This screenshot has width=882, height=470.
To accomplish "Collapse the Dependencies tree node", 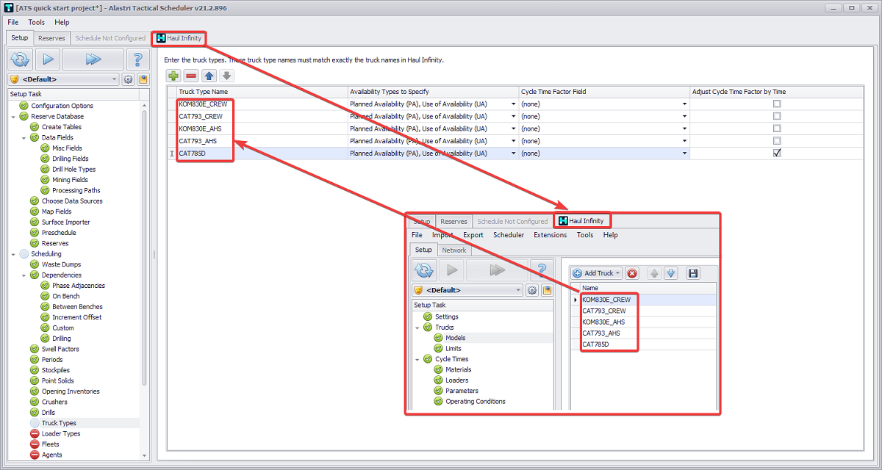I will (24, 275).
